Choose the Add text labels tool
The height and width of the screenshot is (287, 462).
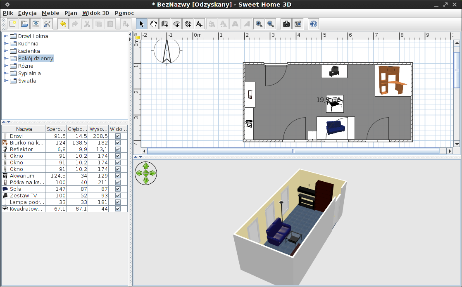[x=200, y=24]
